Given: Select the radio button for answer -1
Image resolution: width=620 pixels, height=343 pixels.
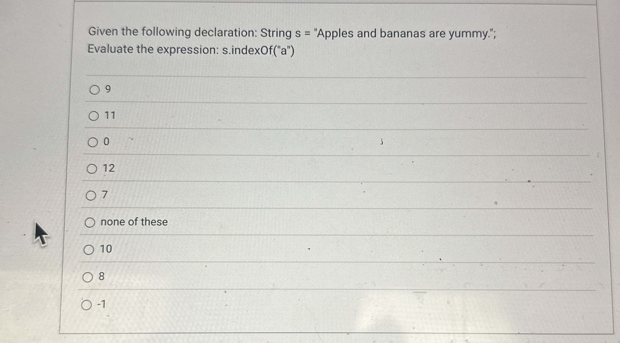Looking at the screenshot, I should pos(86,305).
